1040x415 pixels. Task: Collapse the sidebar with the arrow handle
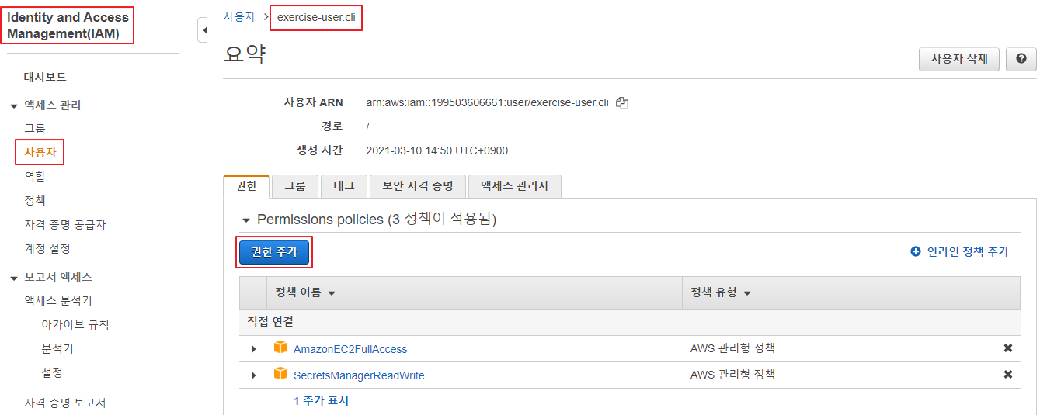point(204,30)
